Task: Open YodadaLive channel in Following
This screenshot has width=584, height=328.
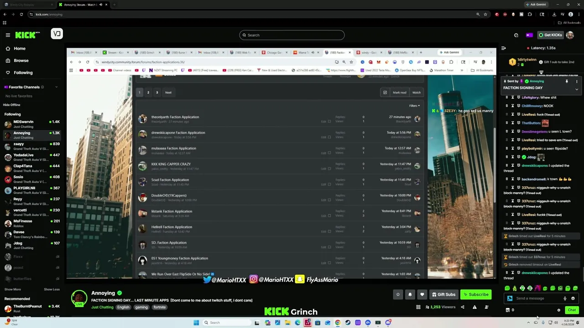Action: [x=32, y=157]
